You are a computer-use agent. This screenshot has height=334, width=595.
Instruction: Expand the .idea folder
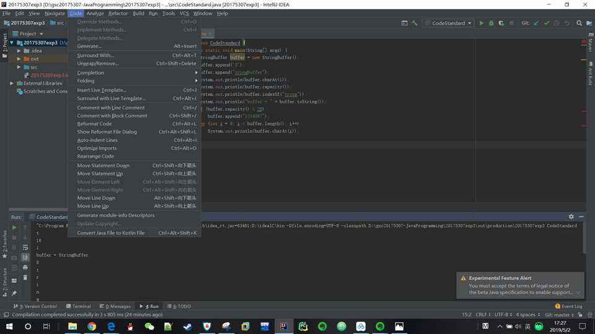click(x=19, y=51)
